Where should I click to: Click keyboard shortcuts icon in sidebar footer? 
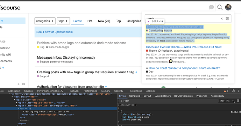point(23,84)
